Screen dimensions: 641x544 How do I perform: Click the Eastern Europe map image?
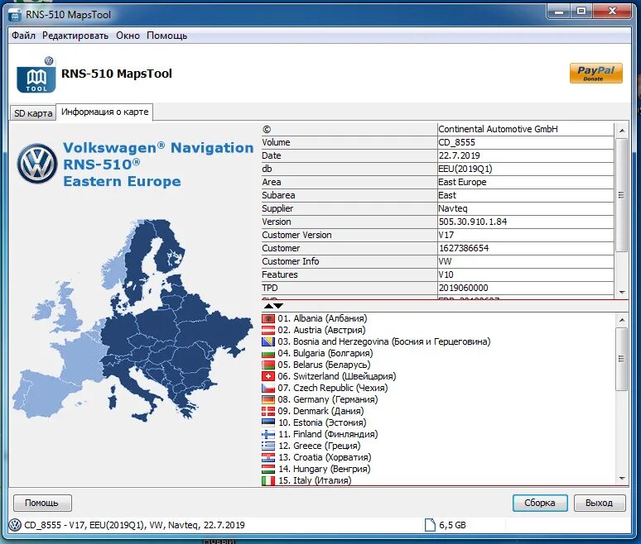[133, 320]
